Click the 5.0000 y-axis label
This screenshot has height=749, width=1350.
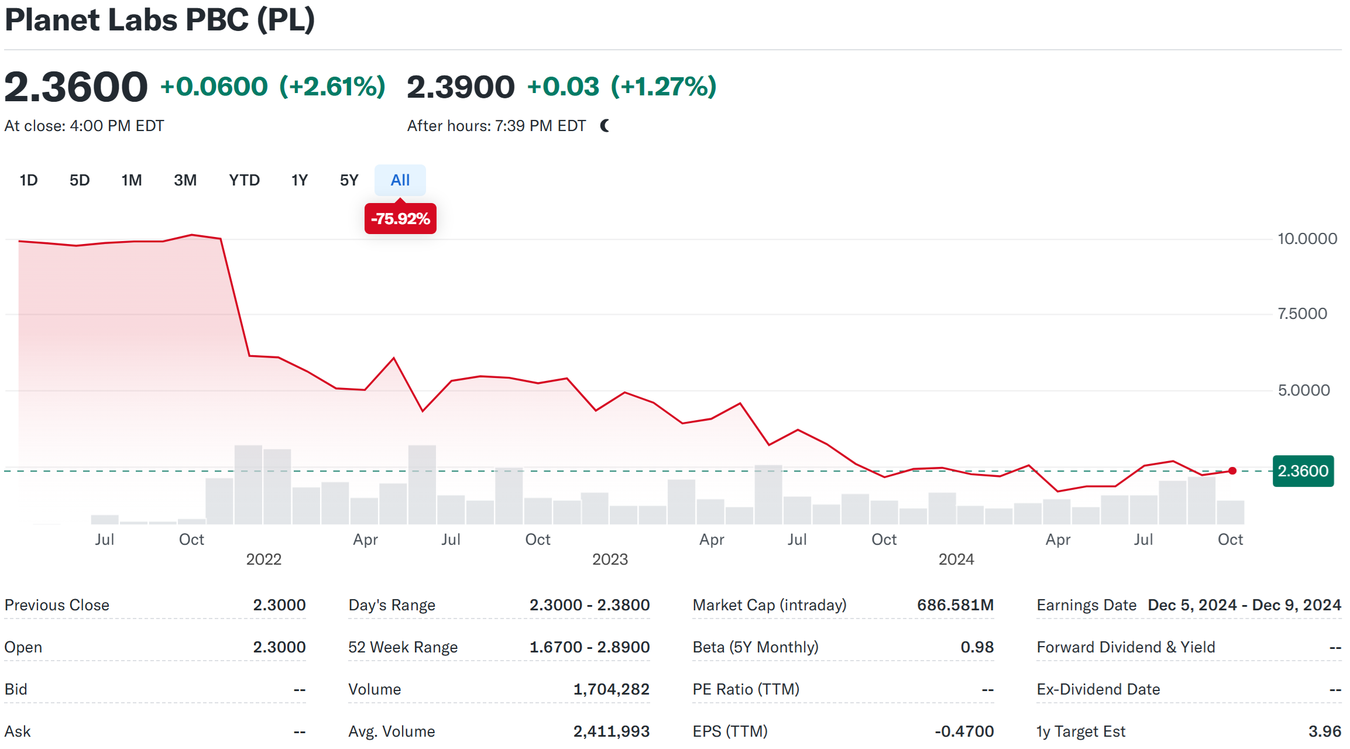[x=1304, y=390]
